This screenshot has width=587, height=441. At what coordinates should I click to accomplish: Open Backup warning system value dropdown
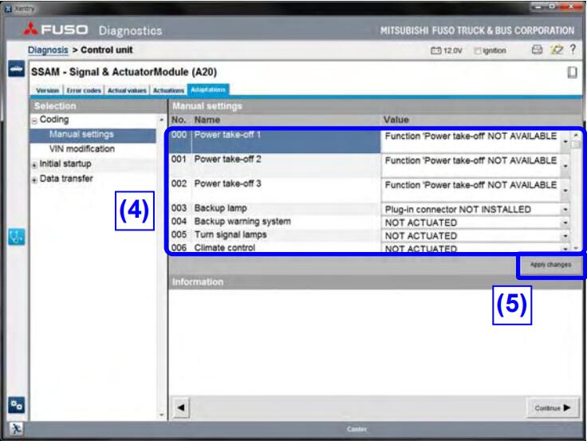click(565, 222)
